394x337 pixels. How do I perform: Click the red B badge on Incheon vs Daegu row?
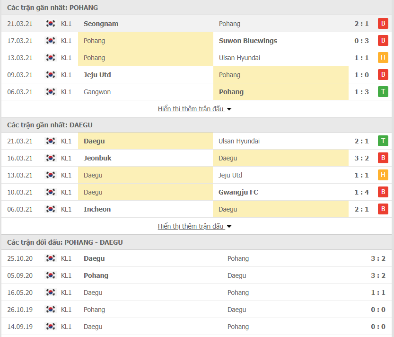[383, 209]
